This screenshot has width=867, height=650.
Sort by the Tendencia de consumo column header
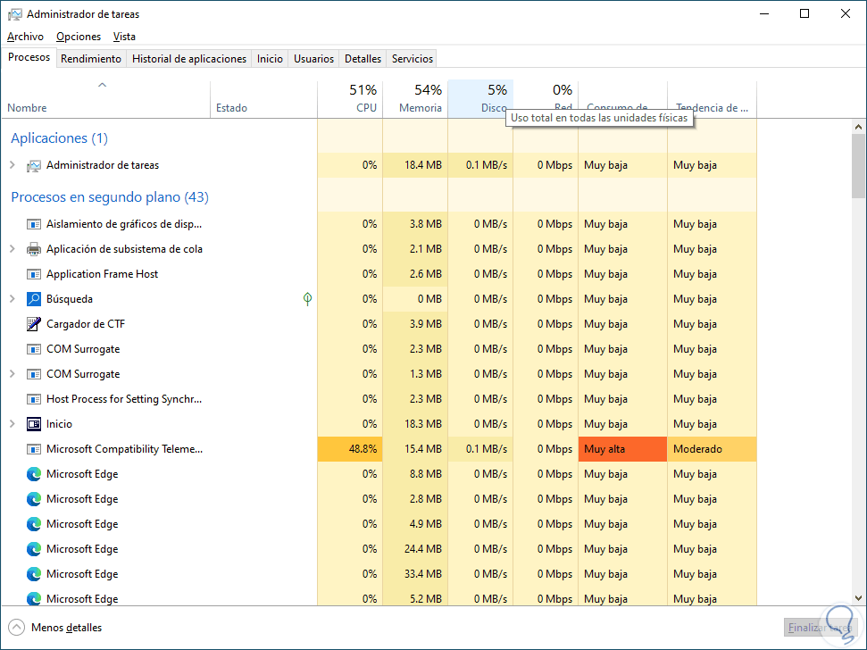click(x=712, y=99)
